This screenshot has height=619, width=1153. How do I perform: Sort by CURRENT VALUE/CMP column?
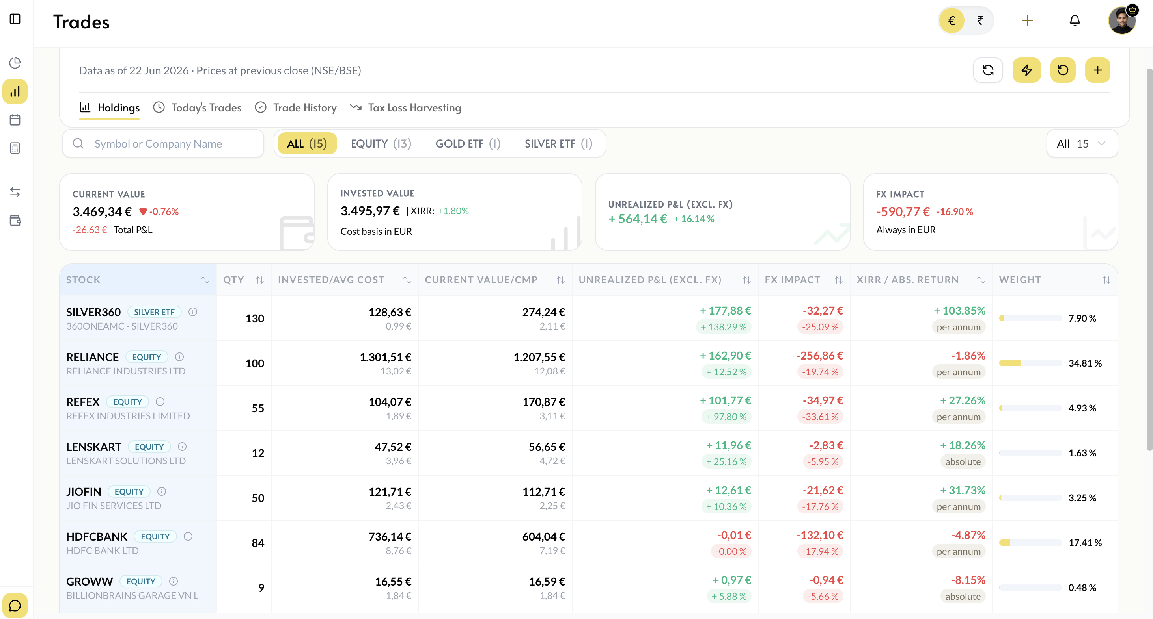pos(560,280)
